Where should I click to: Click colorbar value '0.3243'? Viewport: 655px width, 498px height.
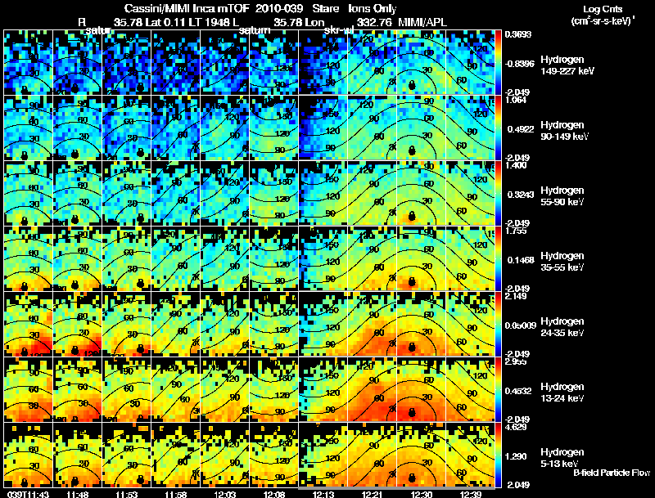[519, 195]
